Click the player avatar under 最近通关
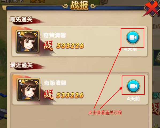Image resolution: width=160 pixels, height=128 pixels. point(28,89)
